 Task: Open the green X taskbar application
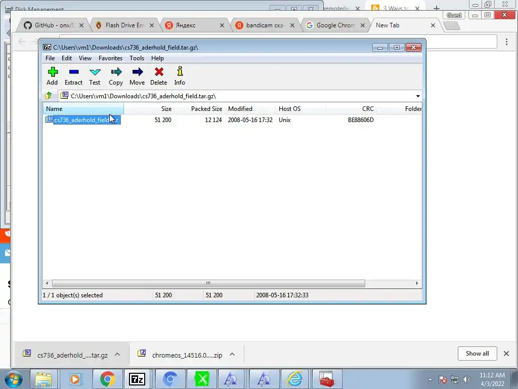pos(202,379)
